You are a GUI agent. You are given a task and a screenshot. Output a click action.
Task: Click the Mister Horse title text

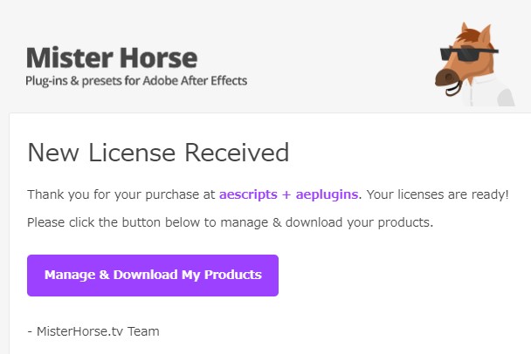click(112, 58)
